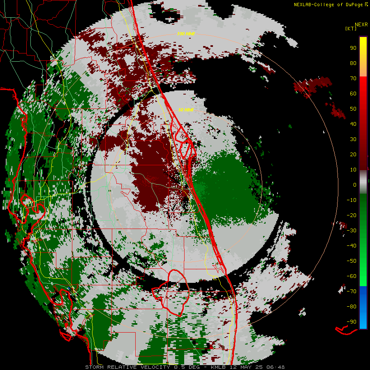Click the 0 value on the velocity scale
The image size is (370, 370).
355,185
